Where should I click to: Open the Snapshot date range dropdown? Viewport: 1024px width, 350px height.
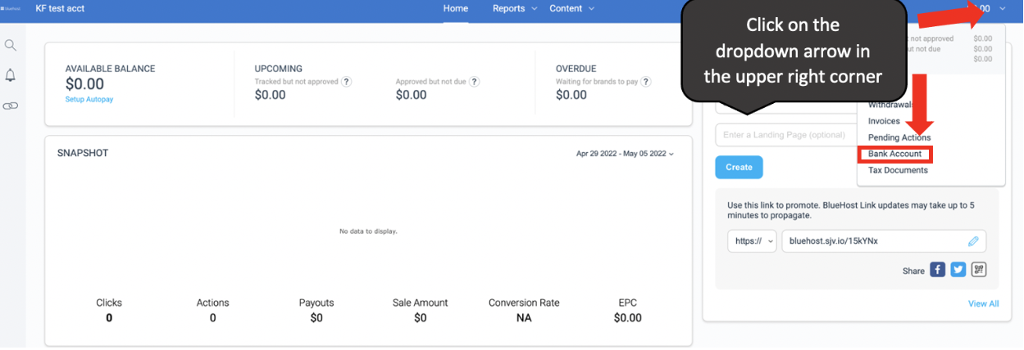pos(625,154)
